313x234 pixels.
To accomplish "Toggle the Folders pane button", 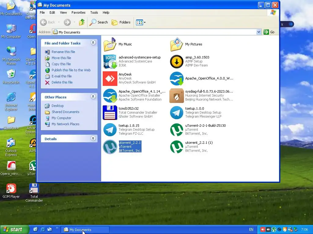I will [121, 22].
